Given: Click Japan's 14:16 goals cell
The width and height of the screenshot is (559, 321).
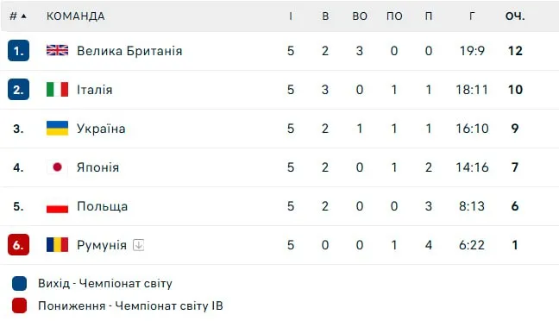Looking at the screenshot, I should [472, 167].
